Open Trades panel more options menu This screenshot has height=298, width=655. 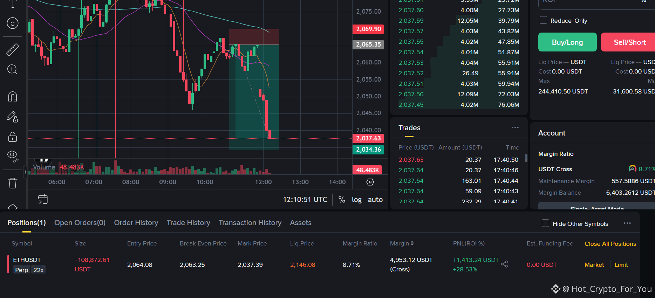[x=515, y=128]
